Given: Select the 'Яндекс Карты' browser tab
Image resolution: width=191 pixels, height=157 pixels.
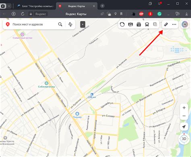Looking at the screenshot, I should (x=76, y=6).
